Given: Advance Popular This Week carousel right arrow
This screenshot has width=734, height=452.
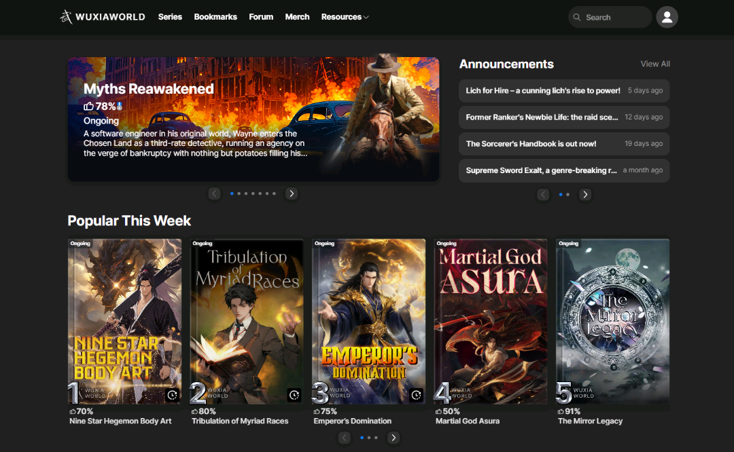Looking at the screenshot, I should pyautogui.click(x=394, y=438).
